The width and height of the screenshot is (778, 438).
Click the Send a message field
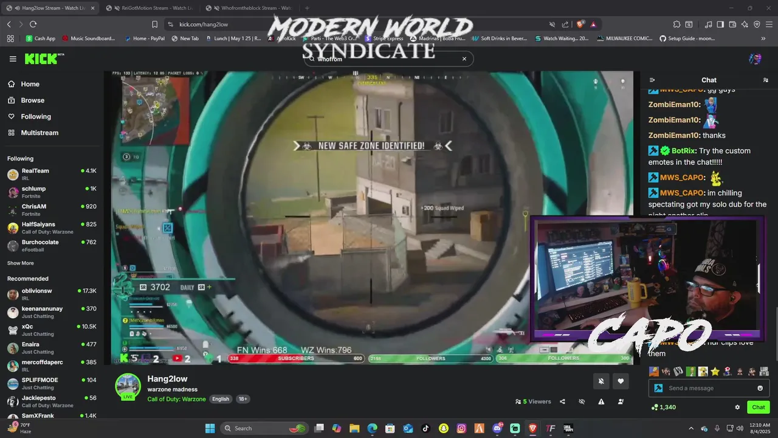(x=709, y=388)
